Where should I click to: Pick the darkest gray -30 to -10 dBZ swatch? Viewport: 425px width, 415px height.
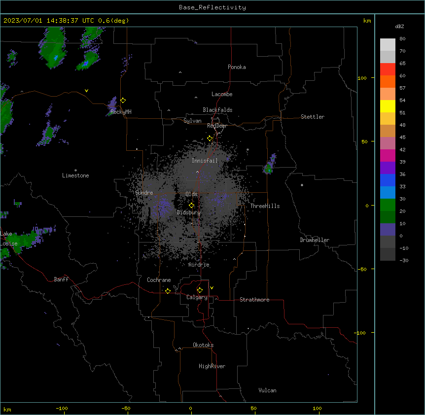pyautogui.click(x=388, y=254)
